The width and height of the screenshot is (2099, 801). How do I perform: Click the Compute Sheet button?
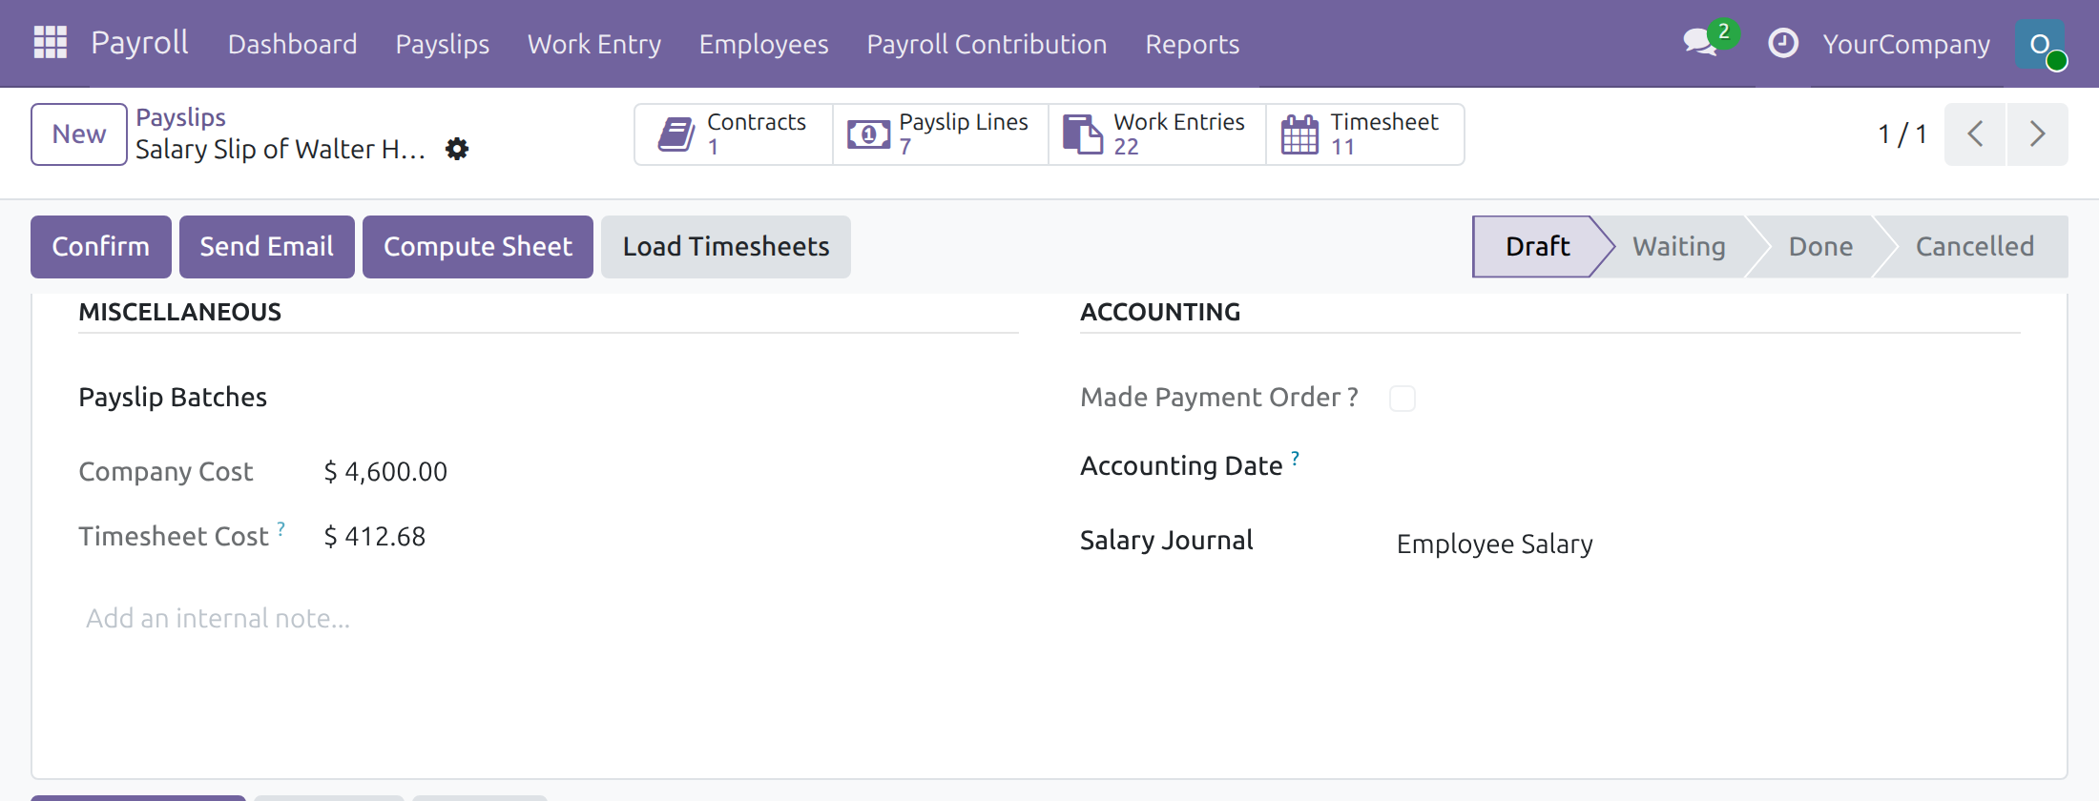coord(478,247)
